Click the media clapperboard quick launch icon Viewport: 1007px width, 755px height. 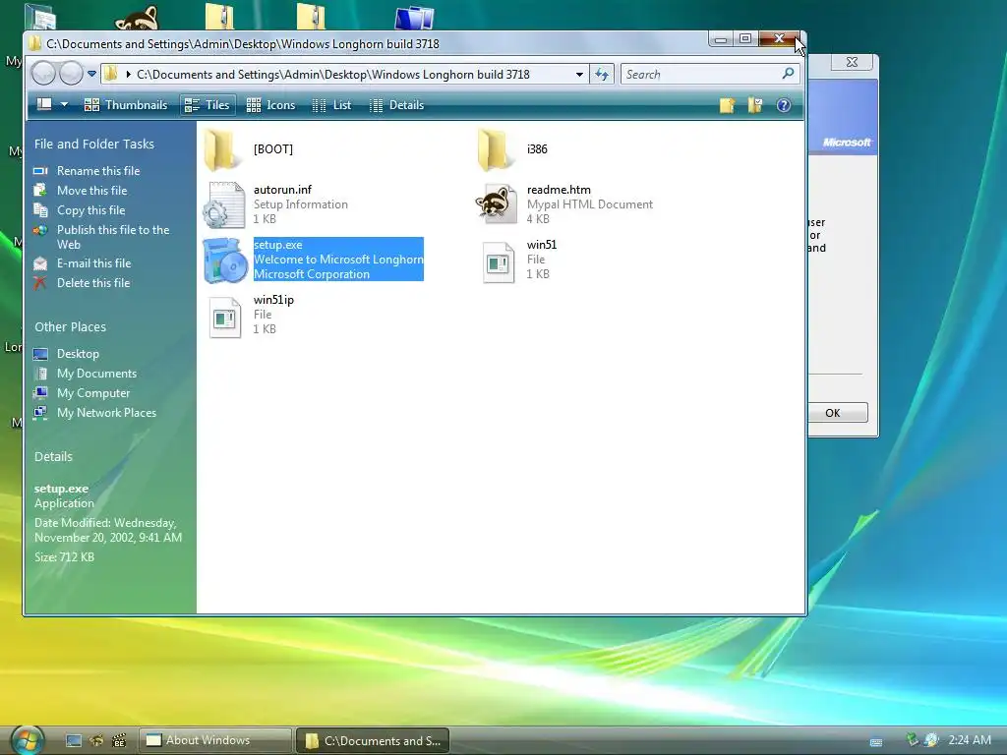tap(119, 741)
